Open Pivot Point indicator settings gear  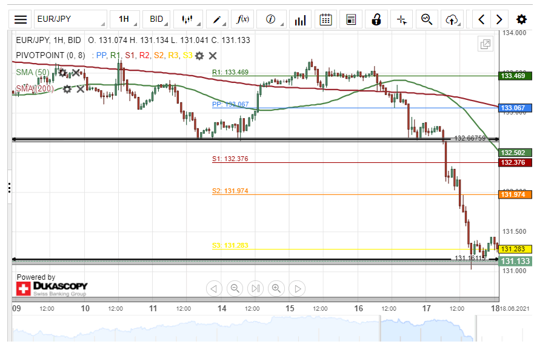[x=199, y=56]
